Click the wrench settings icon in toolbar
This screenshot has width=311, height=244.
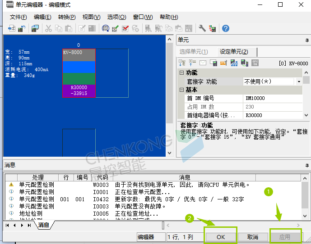(202, 28)
